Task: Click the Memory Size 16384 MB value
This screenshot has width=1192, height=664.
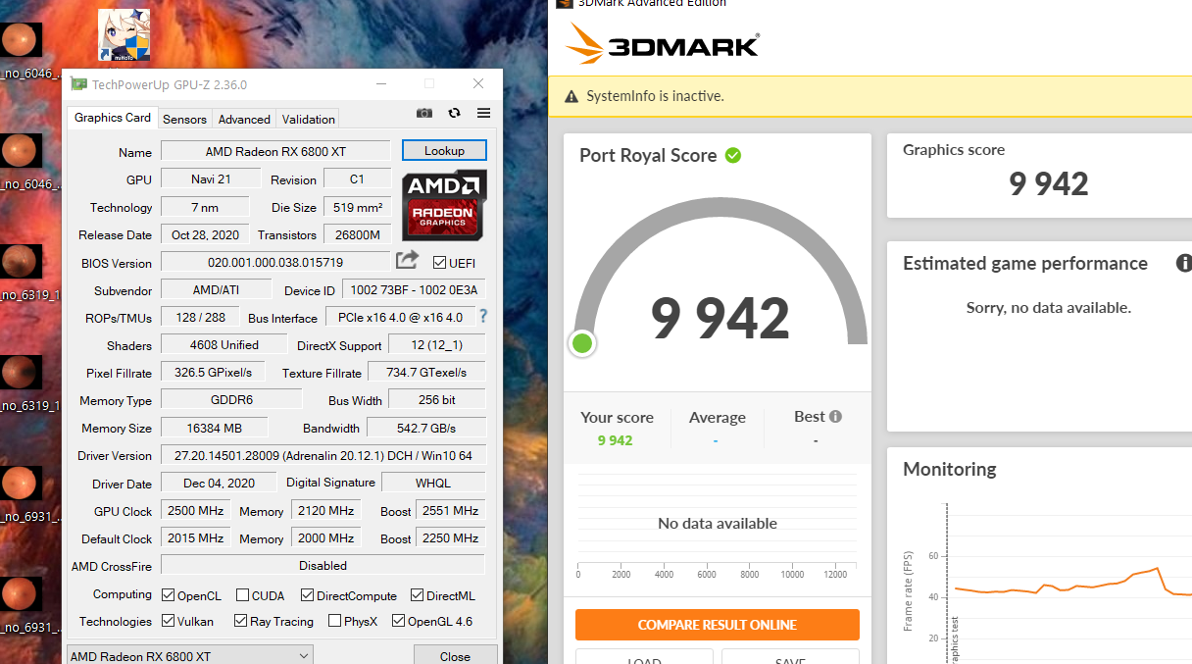Action: tap(215, 428)
